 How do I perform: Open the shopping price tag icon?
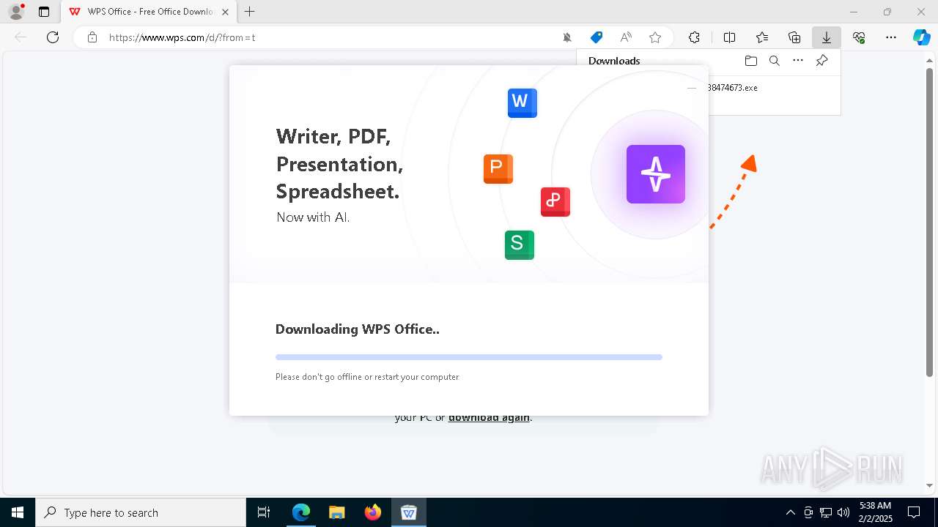597,37
